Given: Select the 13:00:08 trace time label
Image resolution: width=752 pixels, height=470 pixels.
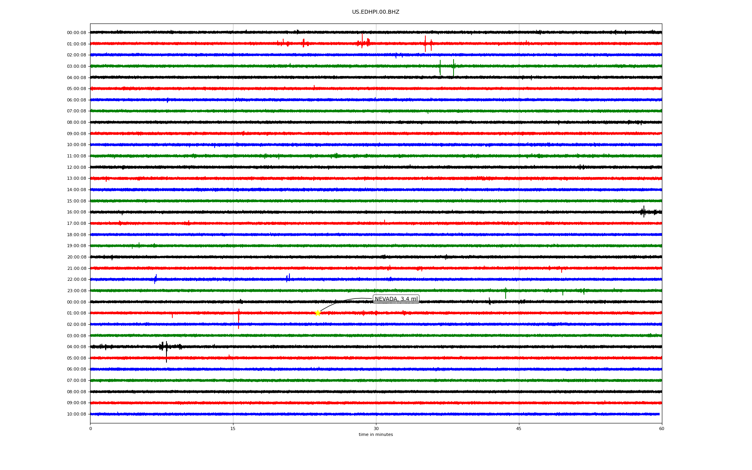Looking at the screenshot, I should 76,179.
